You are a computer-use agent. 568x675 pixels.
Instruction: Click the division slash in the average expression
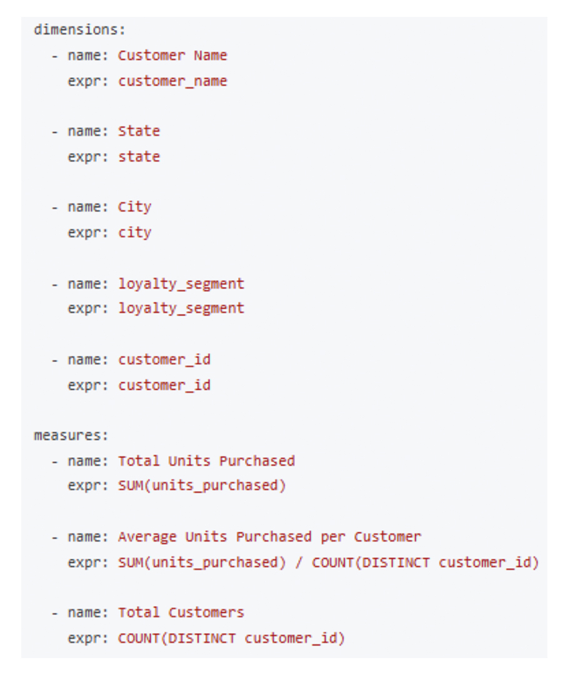tap(299, 562)
